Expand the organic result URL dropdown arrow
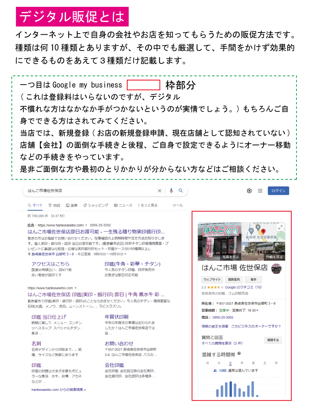The width and height of the screenshot is (309, 410). pos(76,288)
